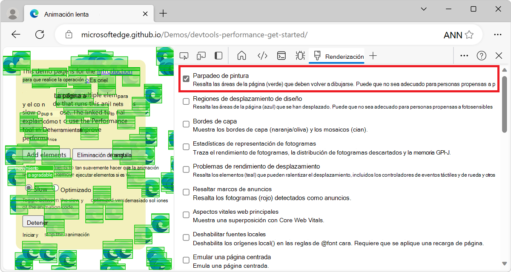Open the Elements tool icon

[262, 56]
